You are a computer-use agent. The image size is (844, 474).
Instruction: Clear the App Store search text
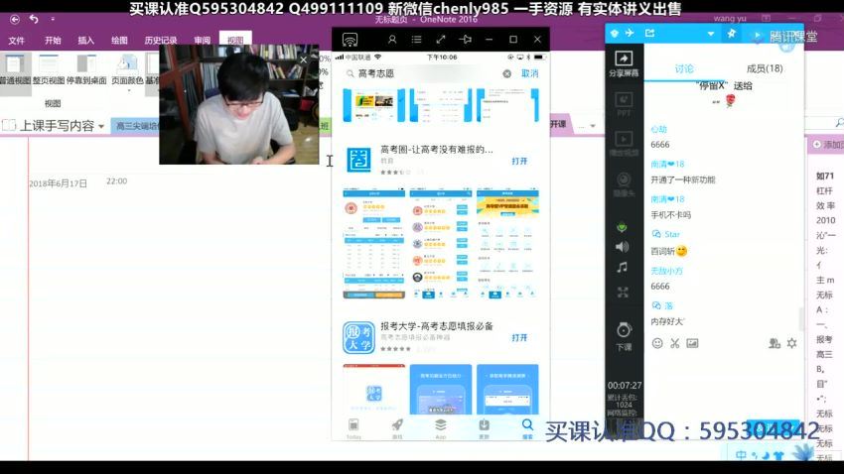click(x=507, y=73)
